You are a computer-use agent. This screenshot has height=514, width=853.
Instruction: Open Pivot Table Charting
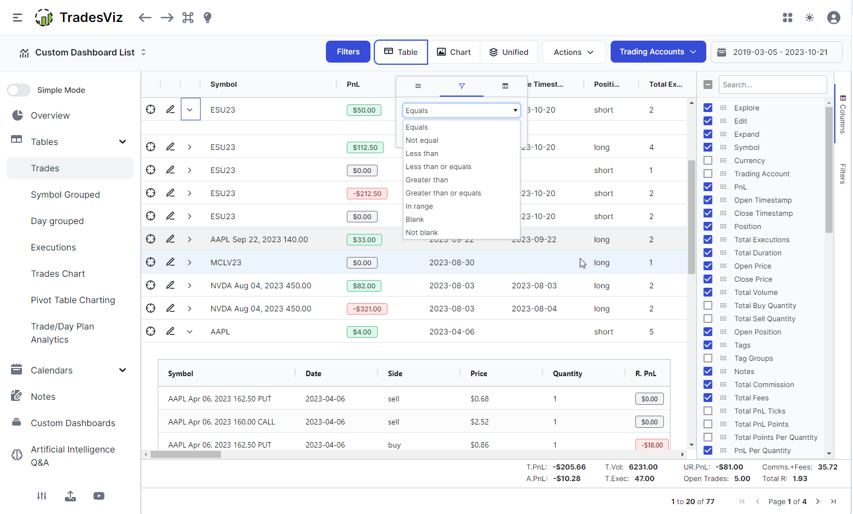point(73,300)
